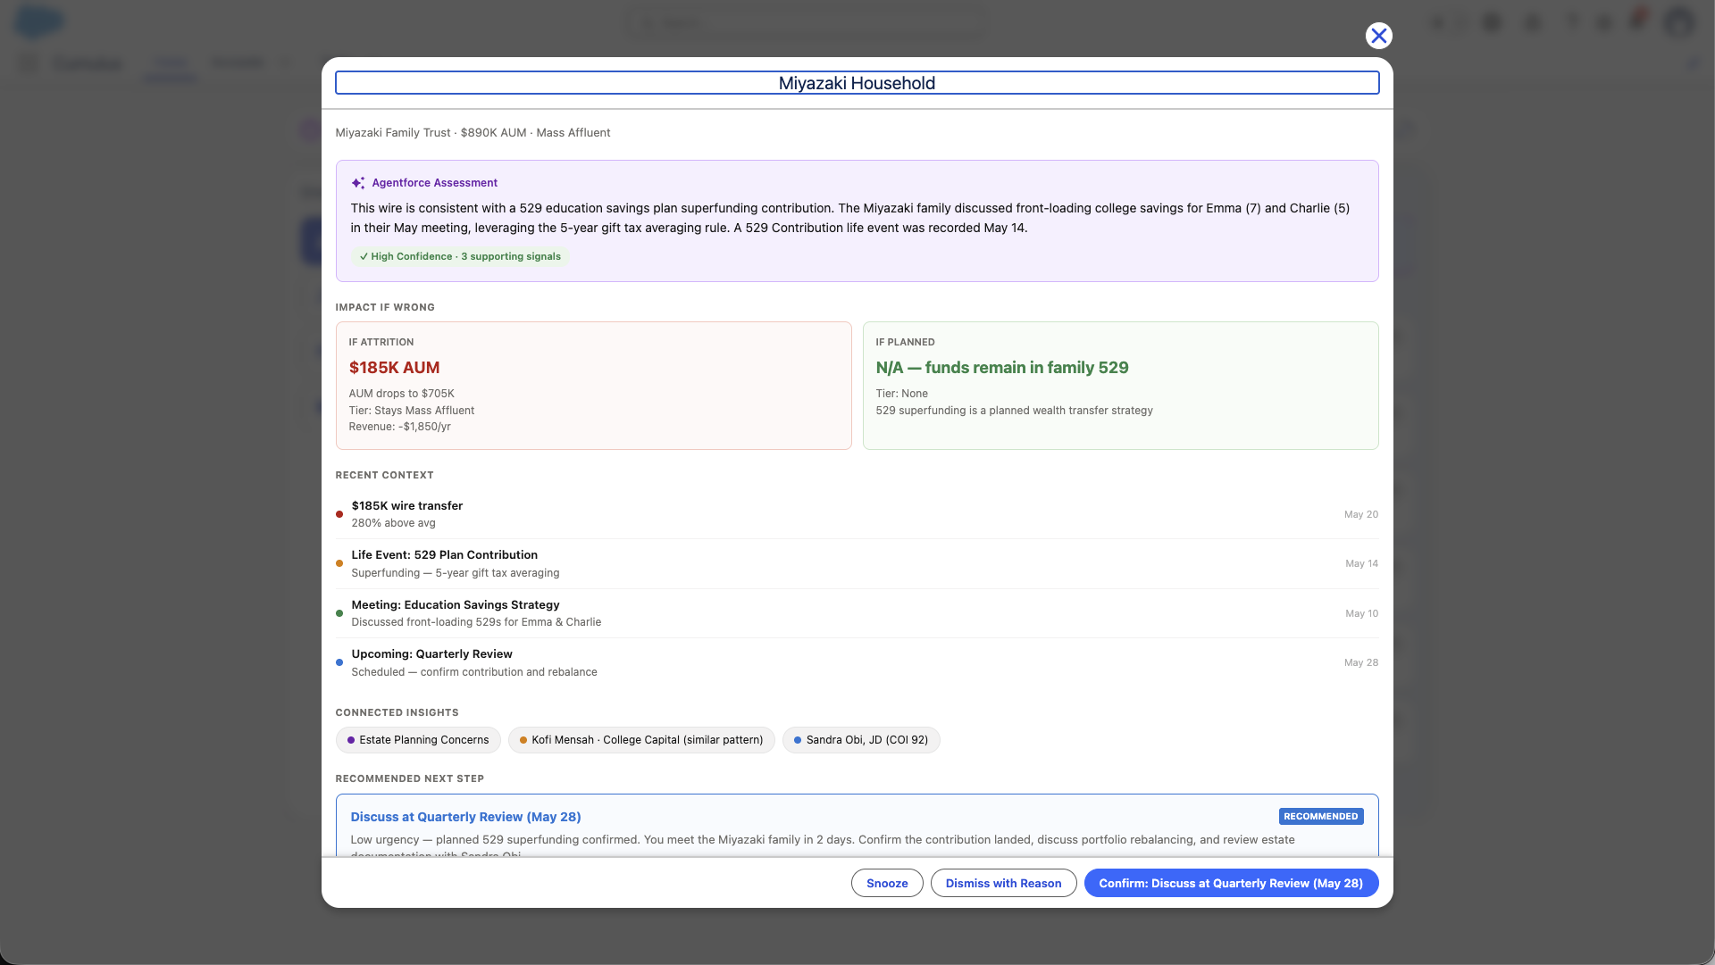Click the red dot beside the wire transfer
This screenshot has width=1715, height=965.
pyautogui.click(x=339, y=514)
